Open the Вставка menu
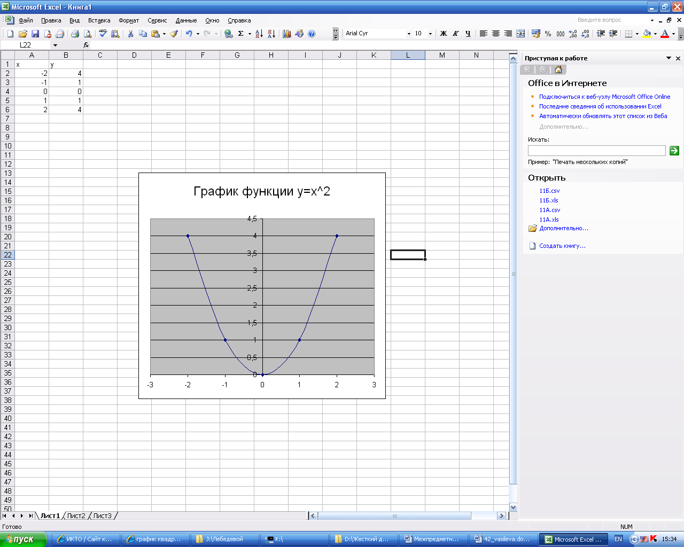The image size is (684, 547). [x=99, y=20]
